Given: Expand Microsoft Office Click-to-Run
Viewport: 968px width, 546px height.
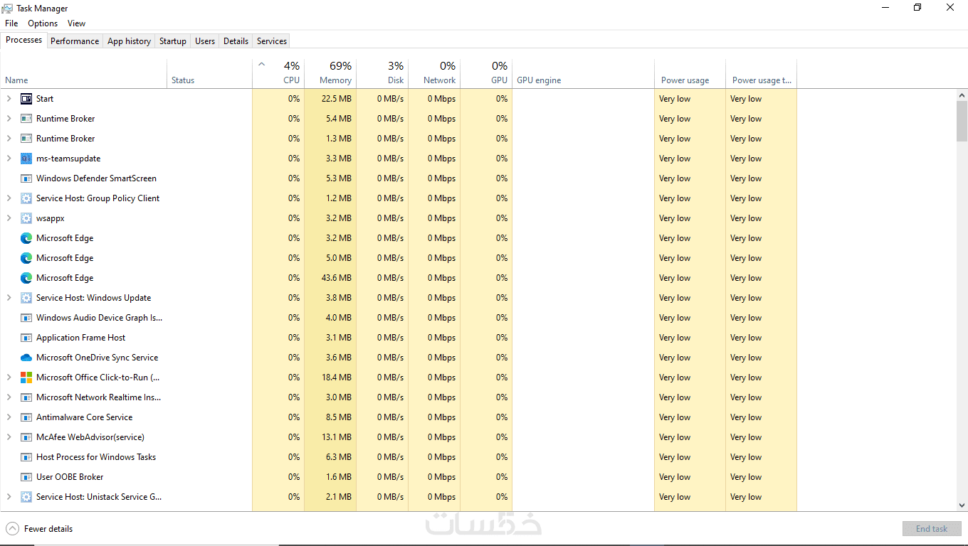Looking at the screenshot, I should pos(9,378).
